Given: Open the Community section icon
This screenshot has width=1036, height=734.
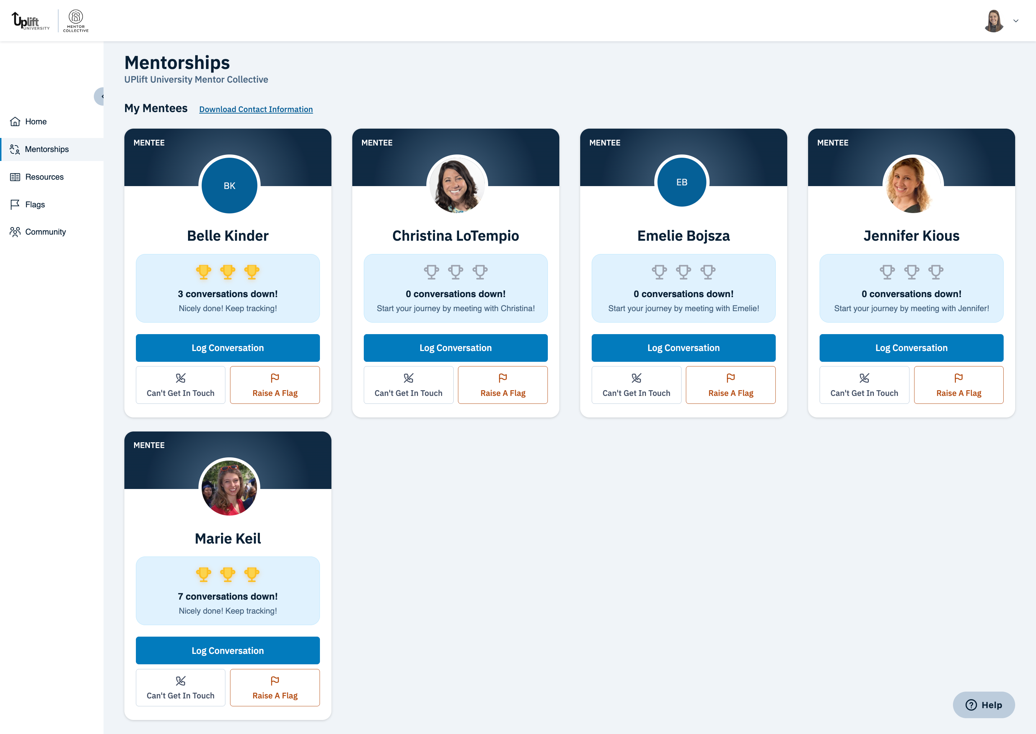Looking at the screenshot, I should coord(15,231).
